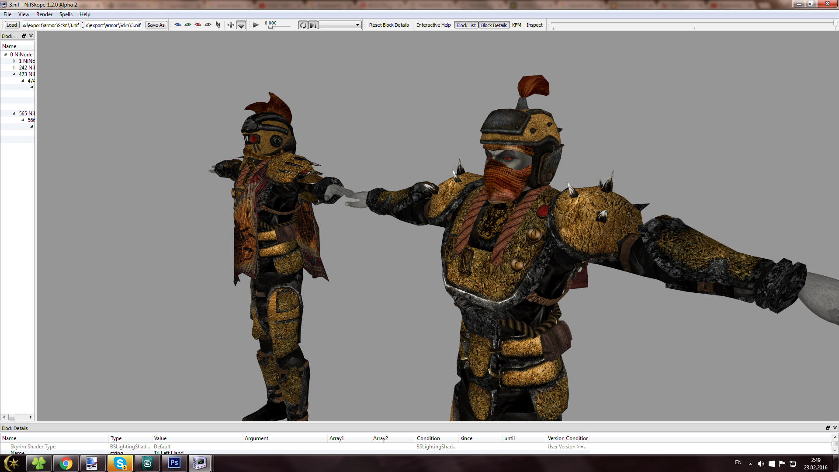Close the Block List panel
Viewport: 839px width, 472px height.
pos(31,36)
